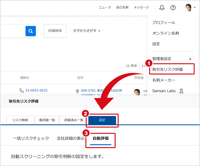
Task: Click the owner's avatar thumbnail in list
Action: (137, 93)
